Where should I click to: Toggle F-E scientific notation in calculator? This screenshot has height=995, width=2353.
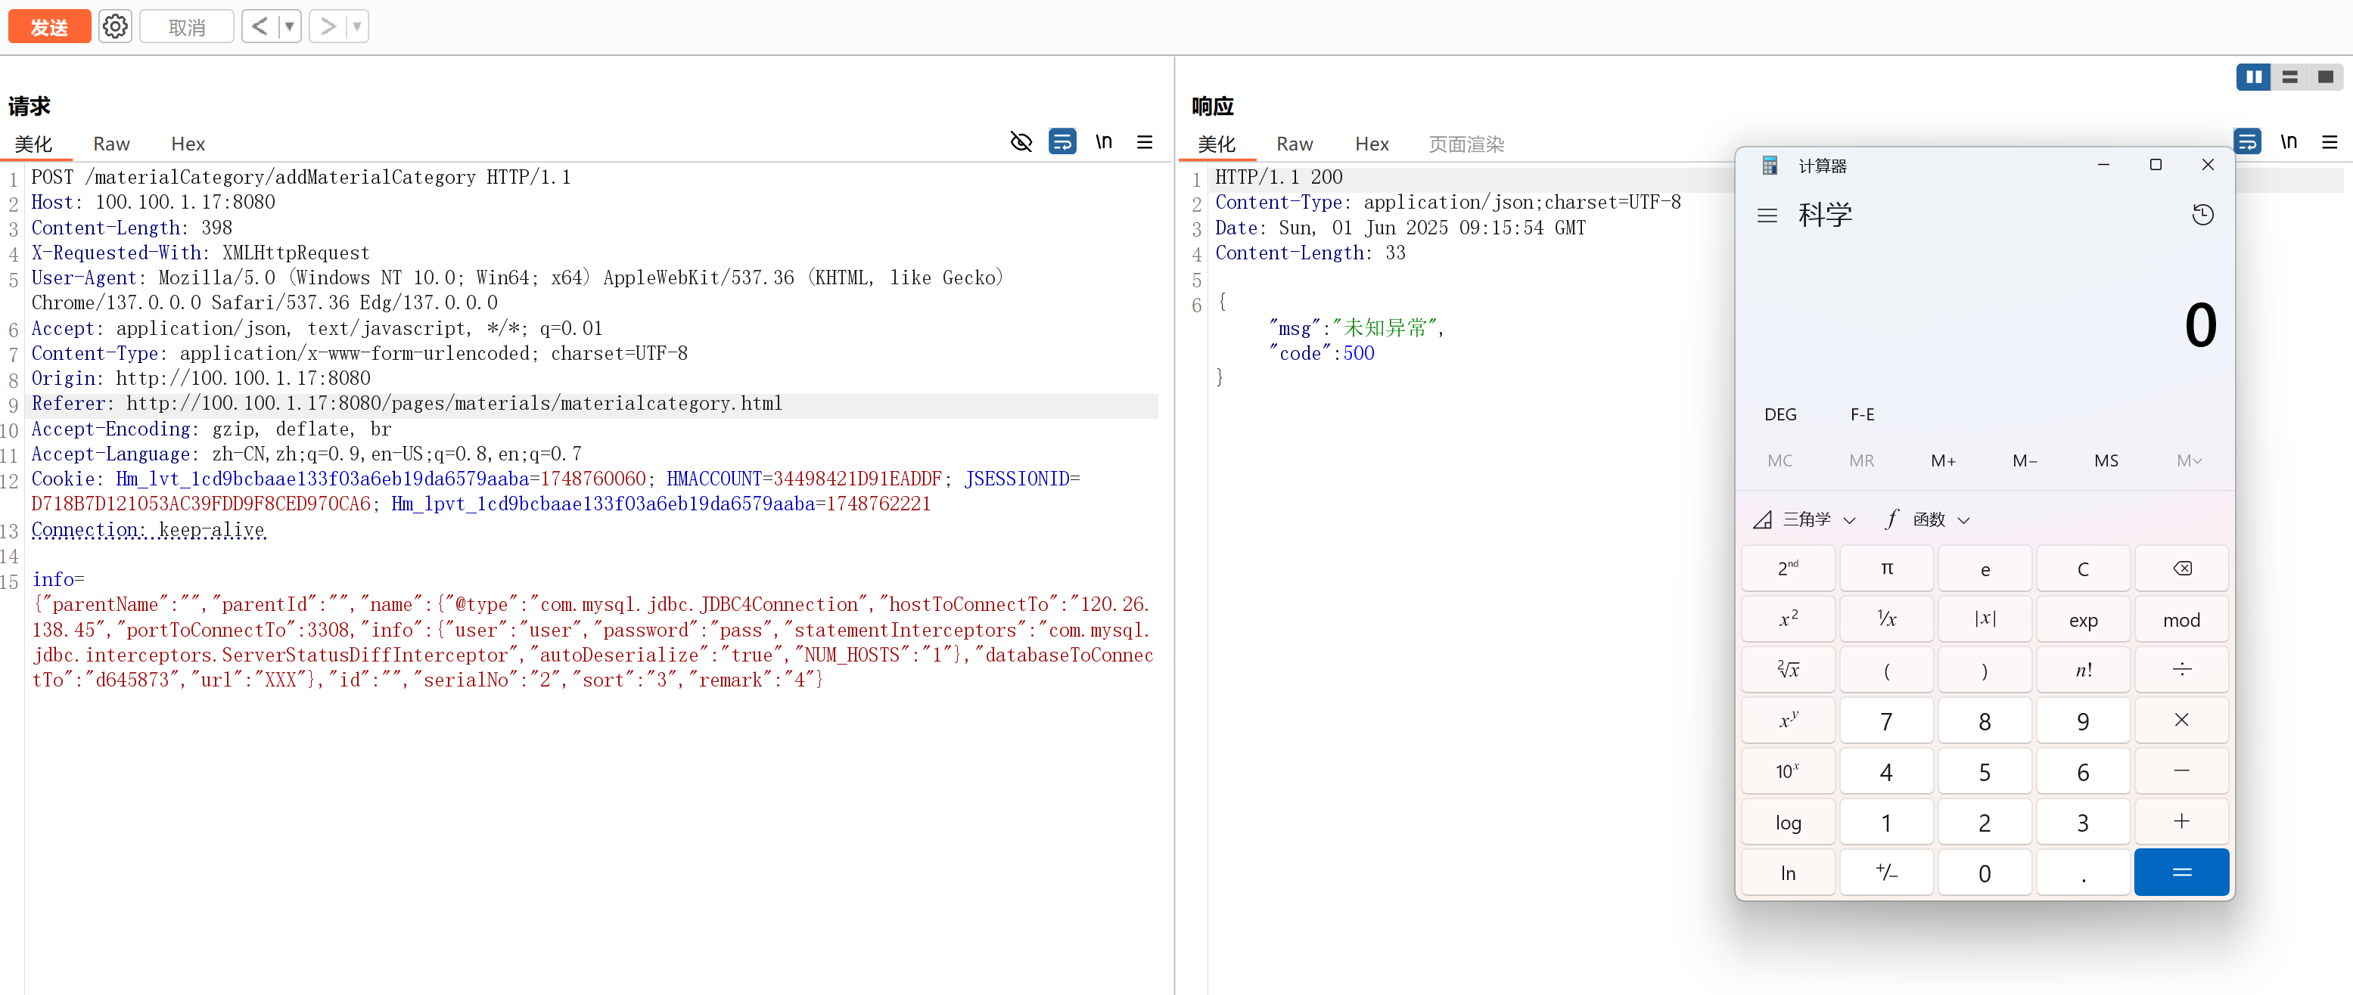(x=1861, y=414)
